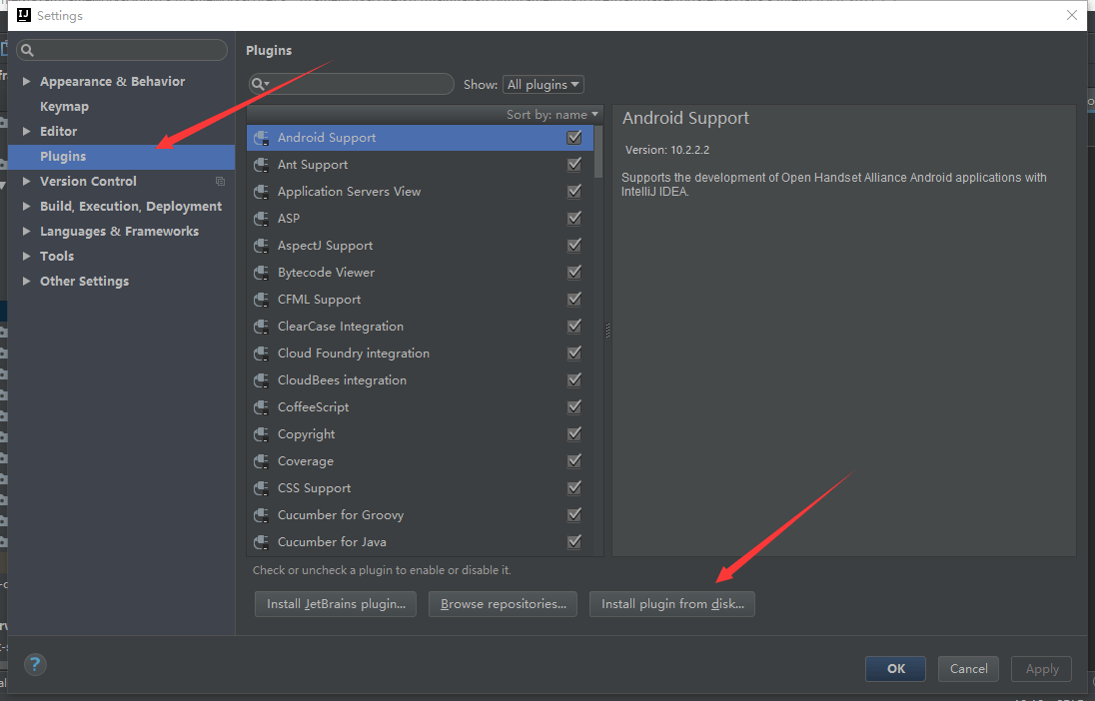Confirm with the OK button
Viewport: 1095px width, 701px height.
(x=895, y=669)
